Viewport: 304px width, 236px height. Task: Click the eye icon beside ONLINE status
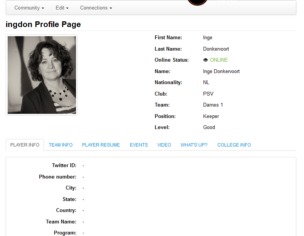point(205,60)
